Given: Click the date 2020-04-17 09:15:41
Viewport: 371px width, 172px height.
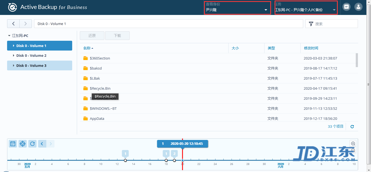Looking at the screenshot, I should click(x=320, y=88).
